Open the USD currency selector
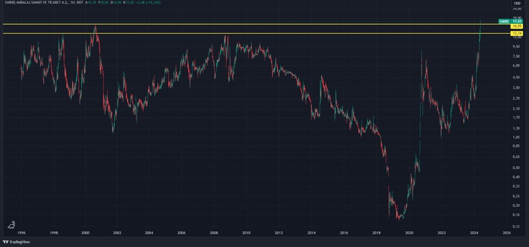The height and width of the screenshot is (247, 529). [x=518, y=3]
